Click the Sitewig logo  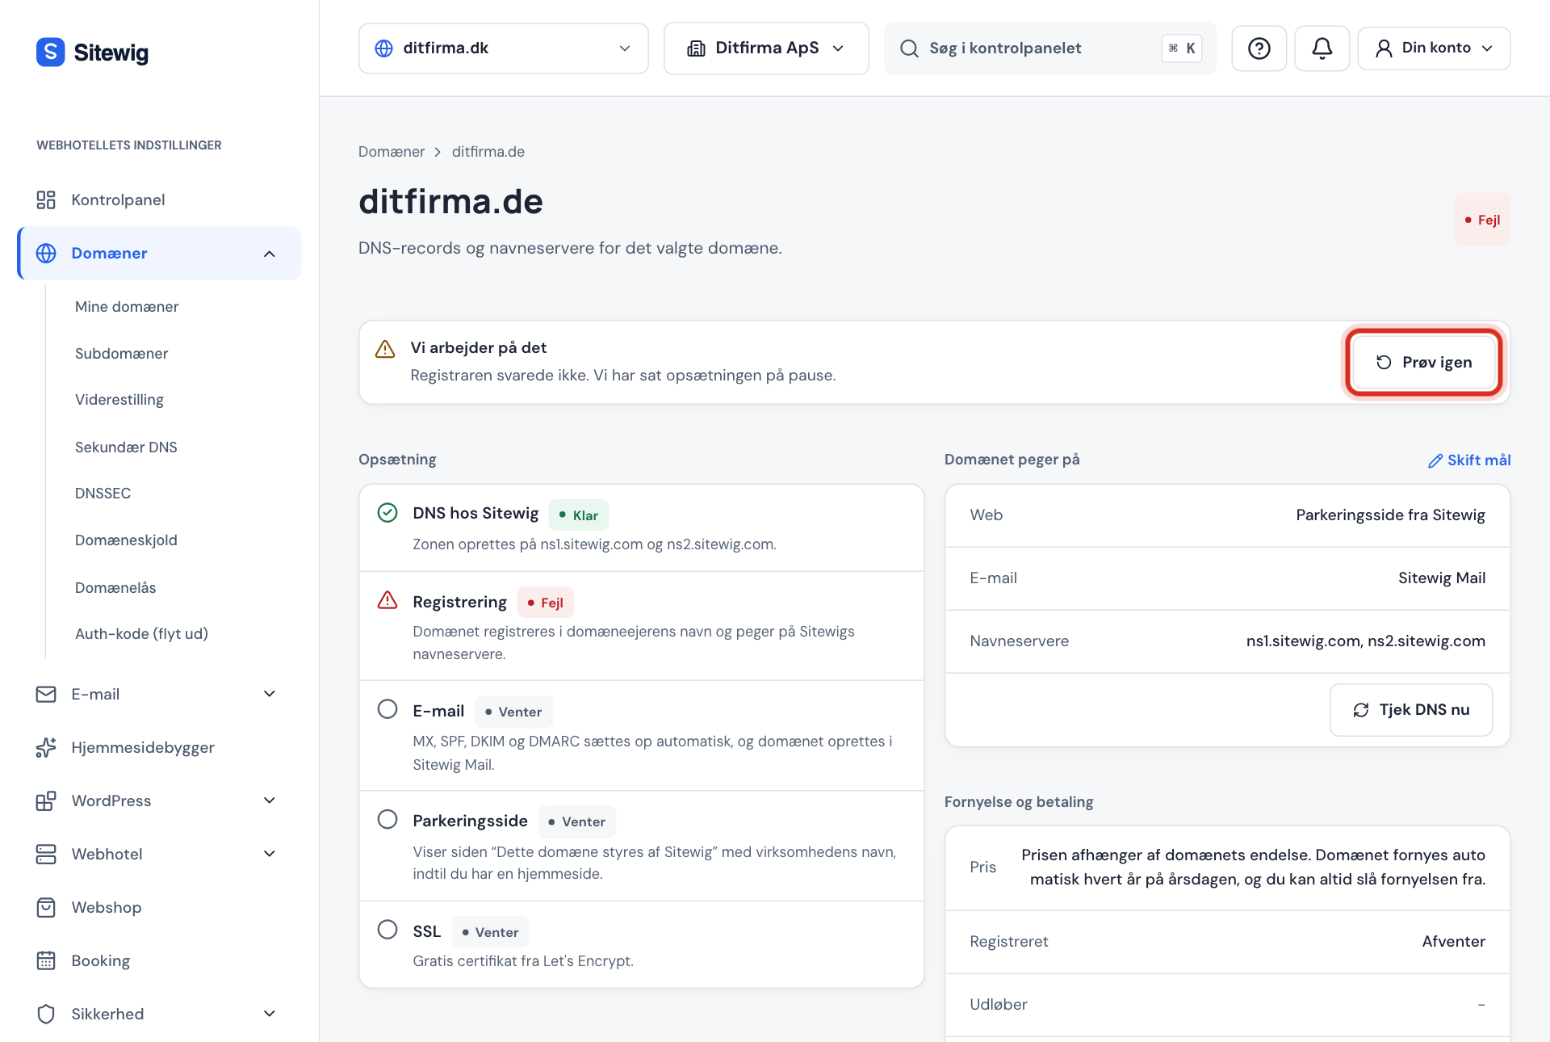92,52
